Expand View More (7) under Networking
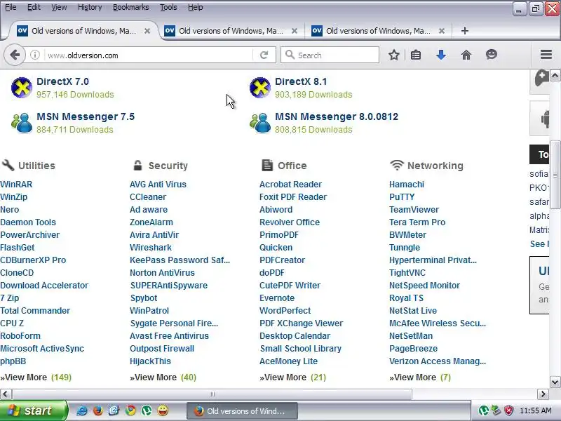The image size is (561, 421). pyautogui.click(x=420, y=377)
